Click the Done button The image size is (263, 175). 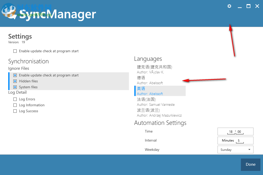[x=250, y=164]
